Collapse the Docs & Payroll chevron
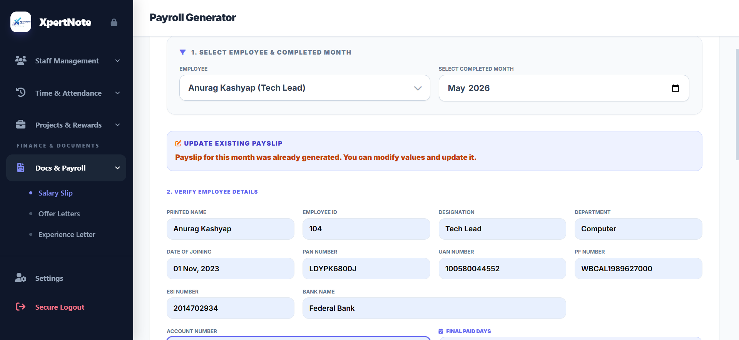The height and width of the screenshot is (340, 739). pos(118,168)
